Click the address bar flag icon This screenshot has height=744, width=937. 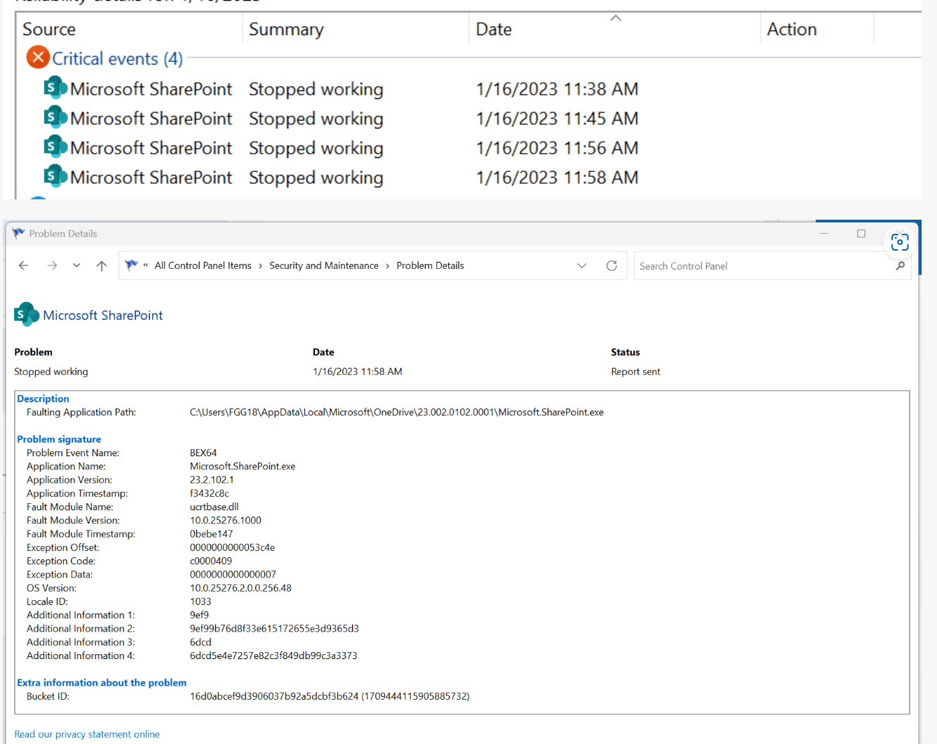click(131, 265)
